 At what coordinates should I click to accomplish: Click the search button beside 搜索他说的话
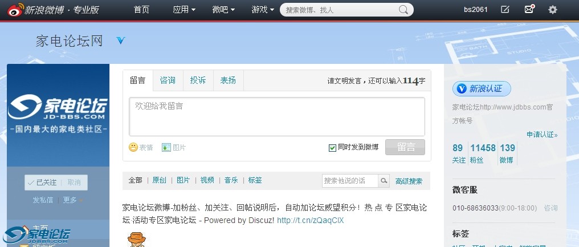pos(384,181)
